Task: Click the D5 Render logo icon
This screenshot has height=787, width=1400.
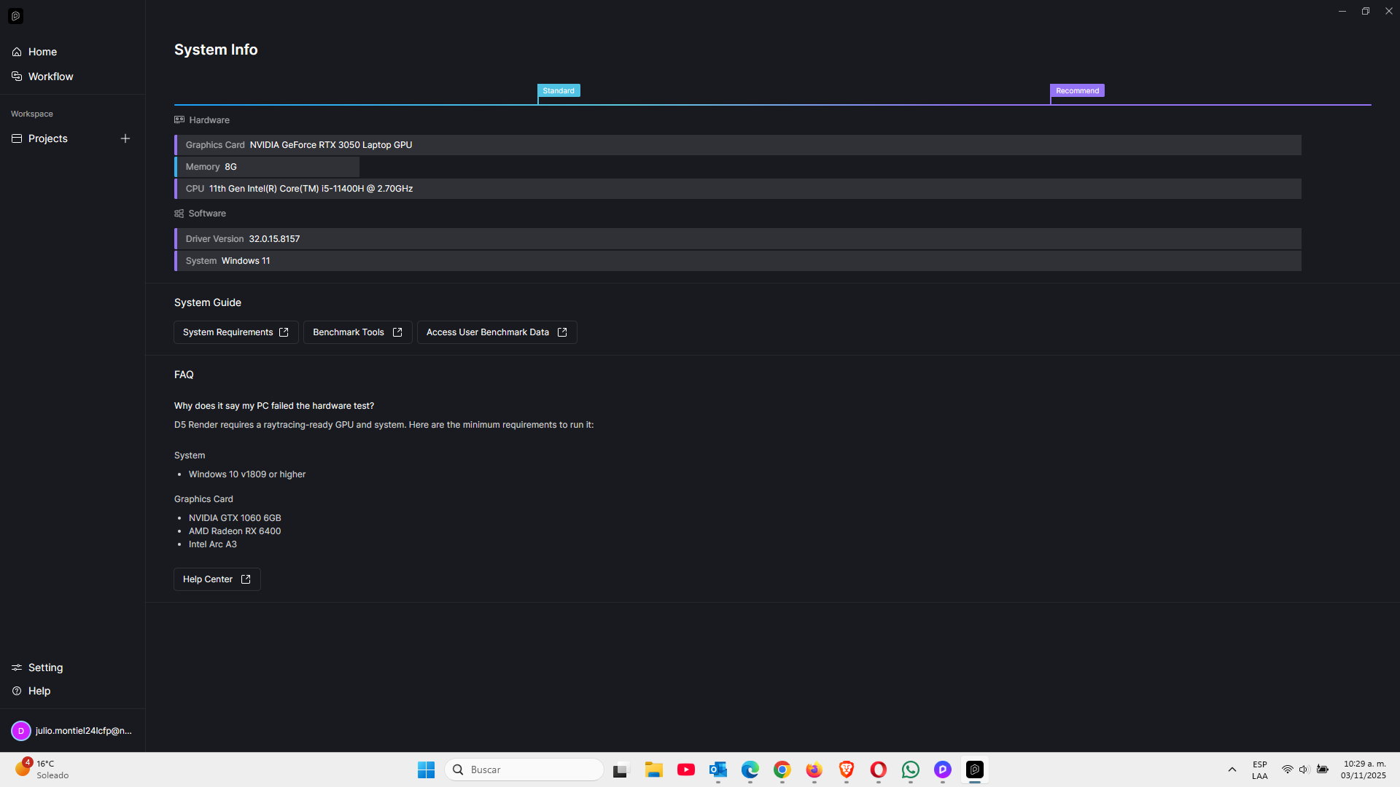Action: click(15, 16)
